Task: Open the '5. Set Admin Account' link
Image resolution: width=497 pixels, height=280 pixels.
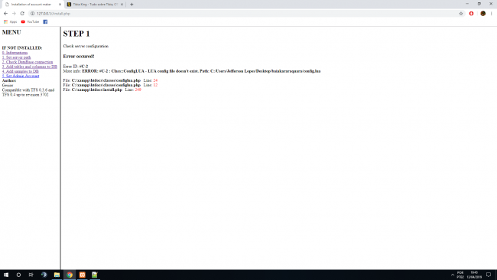Action: [21, 76]
